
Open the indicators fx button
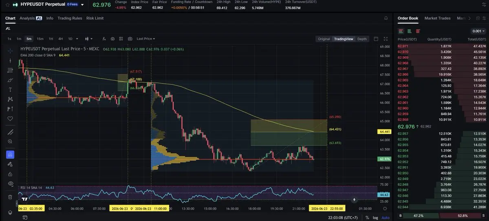click(104, 39)
